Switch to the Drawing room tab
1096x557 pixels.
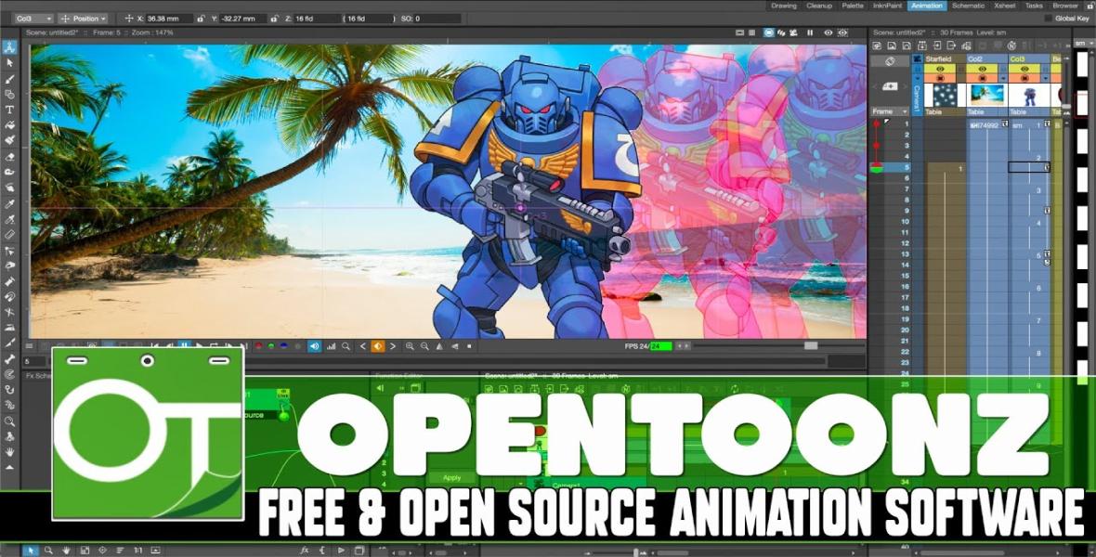(784, 6)
